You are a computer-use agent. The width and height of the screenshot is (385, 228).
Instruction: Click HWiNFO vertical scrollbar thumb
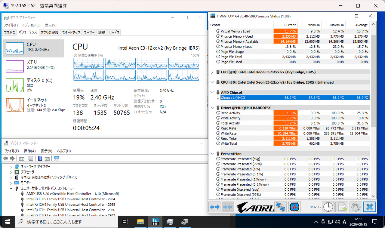(x=373, y=80)
